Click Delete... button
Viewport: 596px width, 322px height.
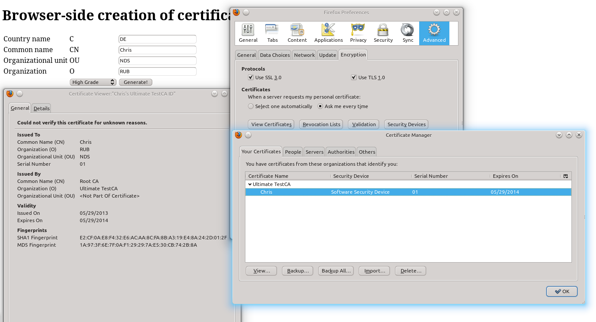pos(411,271)
